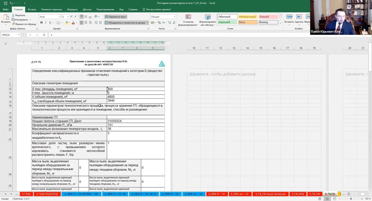Cut the selection with Вырезать
Image resolution: width=372 pixels, height=201 pixels.
tap(19, 15)
